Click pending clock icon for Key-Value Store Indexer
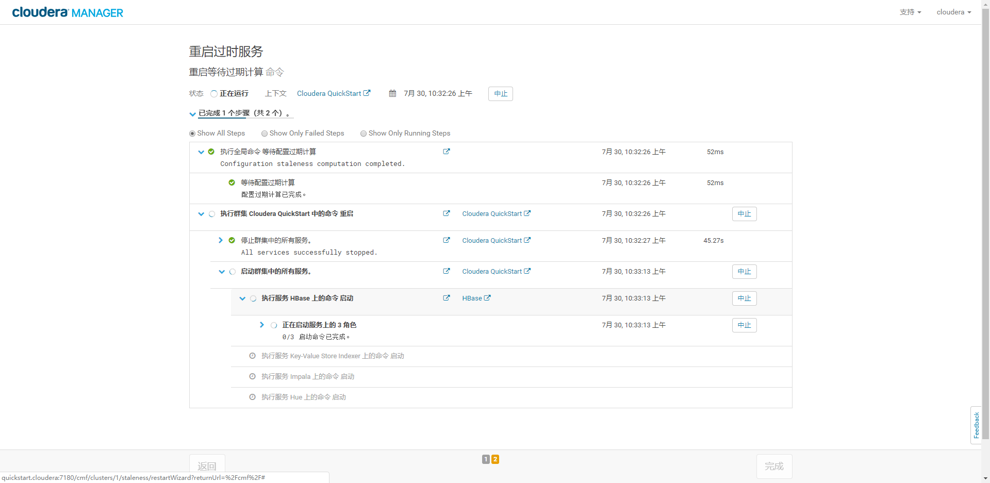 [x=253, y=356]
